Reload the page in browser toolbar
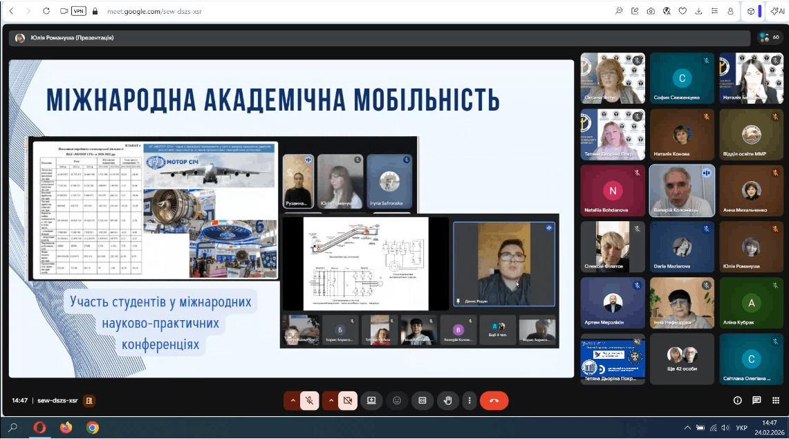Screen dimensions: 789x439 [x=46, y=11]
